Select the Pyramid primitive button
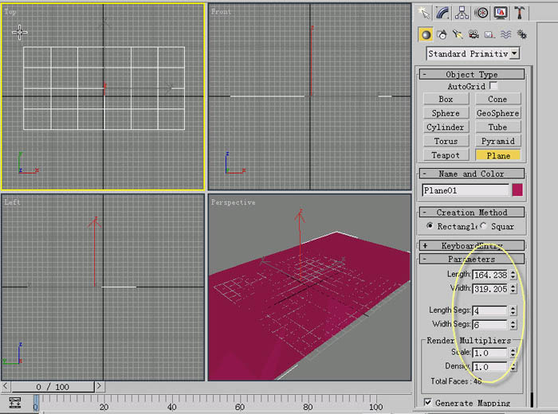The width and height of the screenshot is (558, 414). [498, 141]
